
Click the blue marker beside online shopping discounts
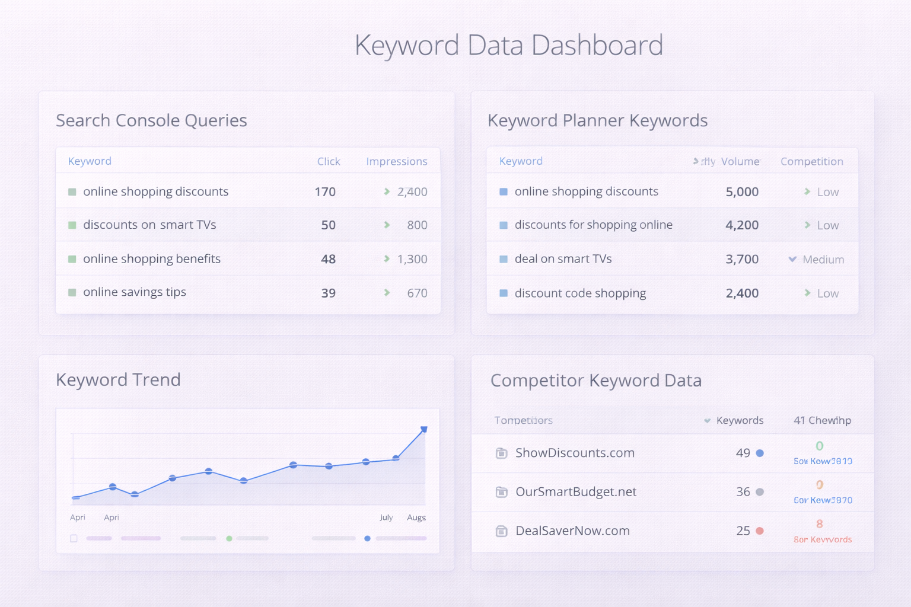pos(503,191)
